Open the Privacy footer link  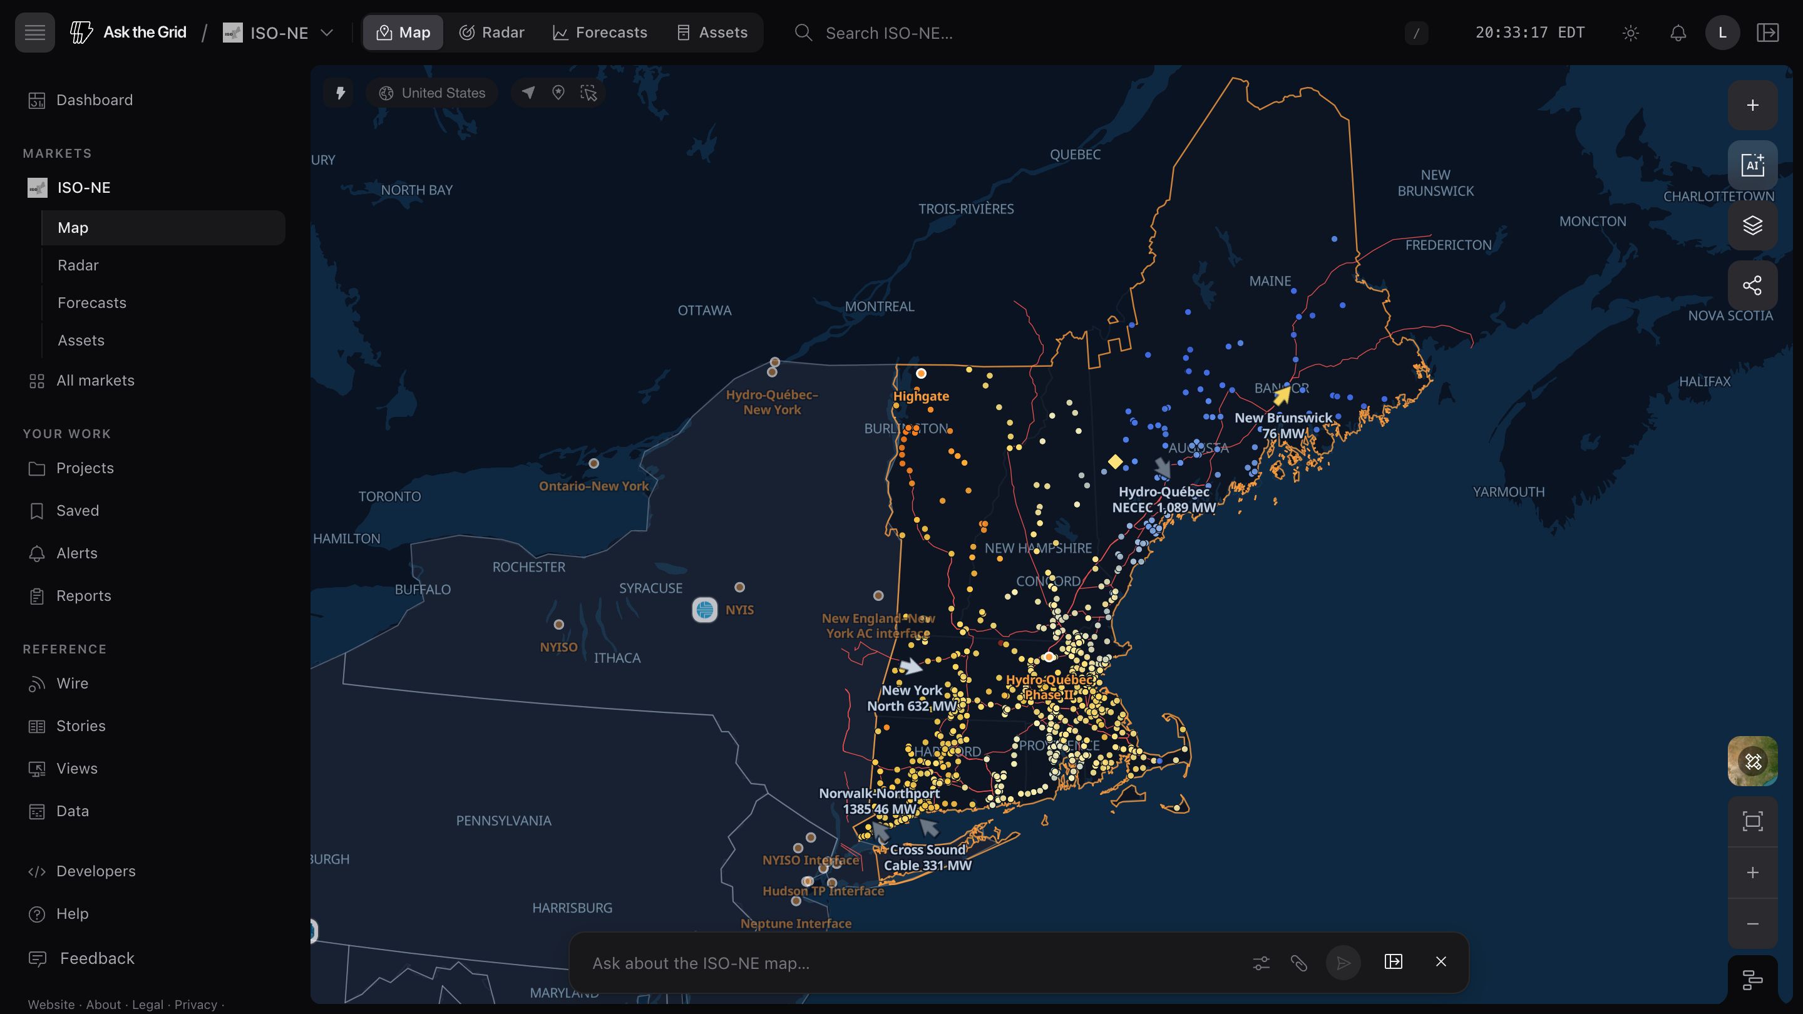(x=195, y=1005)
